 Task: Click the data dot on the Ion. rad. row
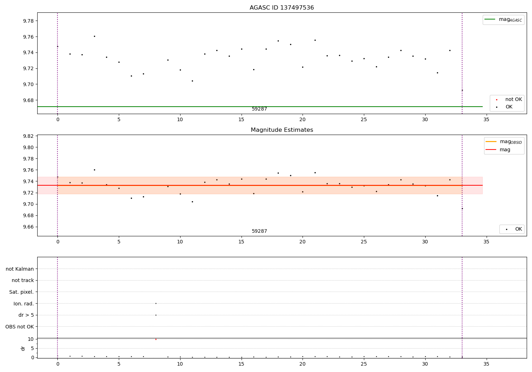tap(156, 303)
